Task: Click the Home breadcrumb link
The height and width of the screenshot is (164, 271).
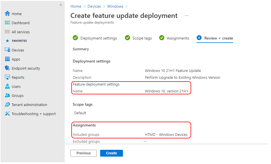Action: click(76, 6)
